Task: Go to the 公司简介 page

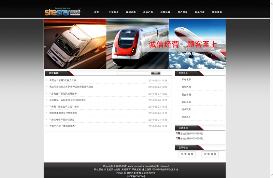Action: 114,12
